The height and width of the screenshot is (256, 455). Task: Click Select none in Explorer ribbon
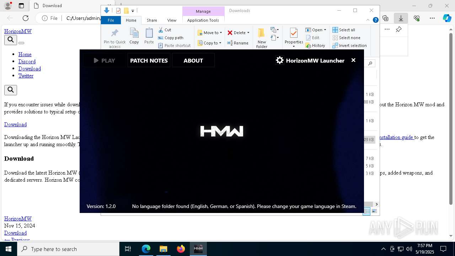click(346, 38)
